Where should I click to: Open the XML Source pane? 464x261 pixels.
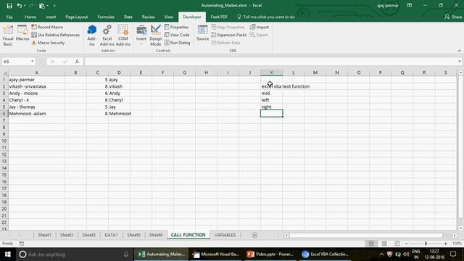coord(202,33)
